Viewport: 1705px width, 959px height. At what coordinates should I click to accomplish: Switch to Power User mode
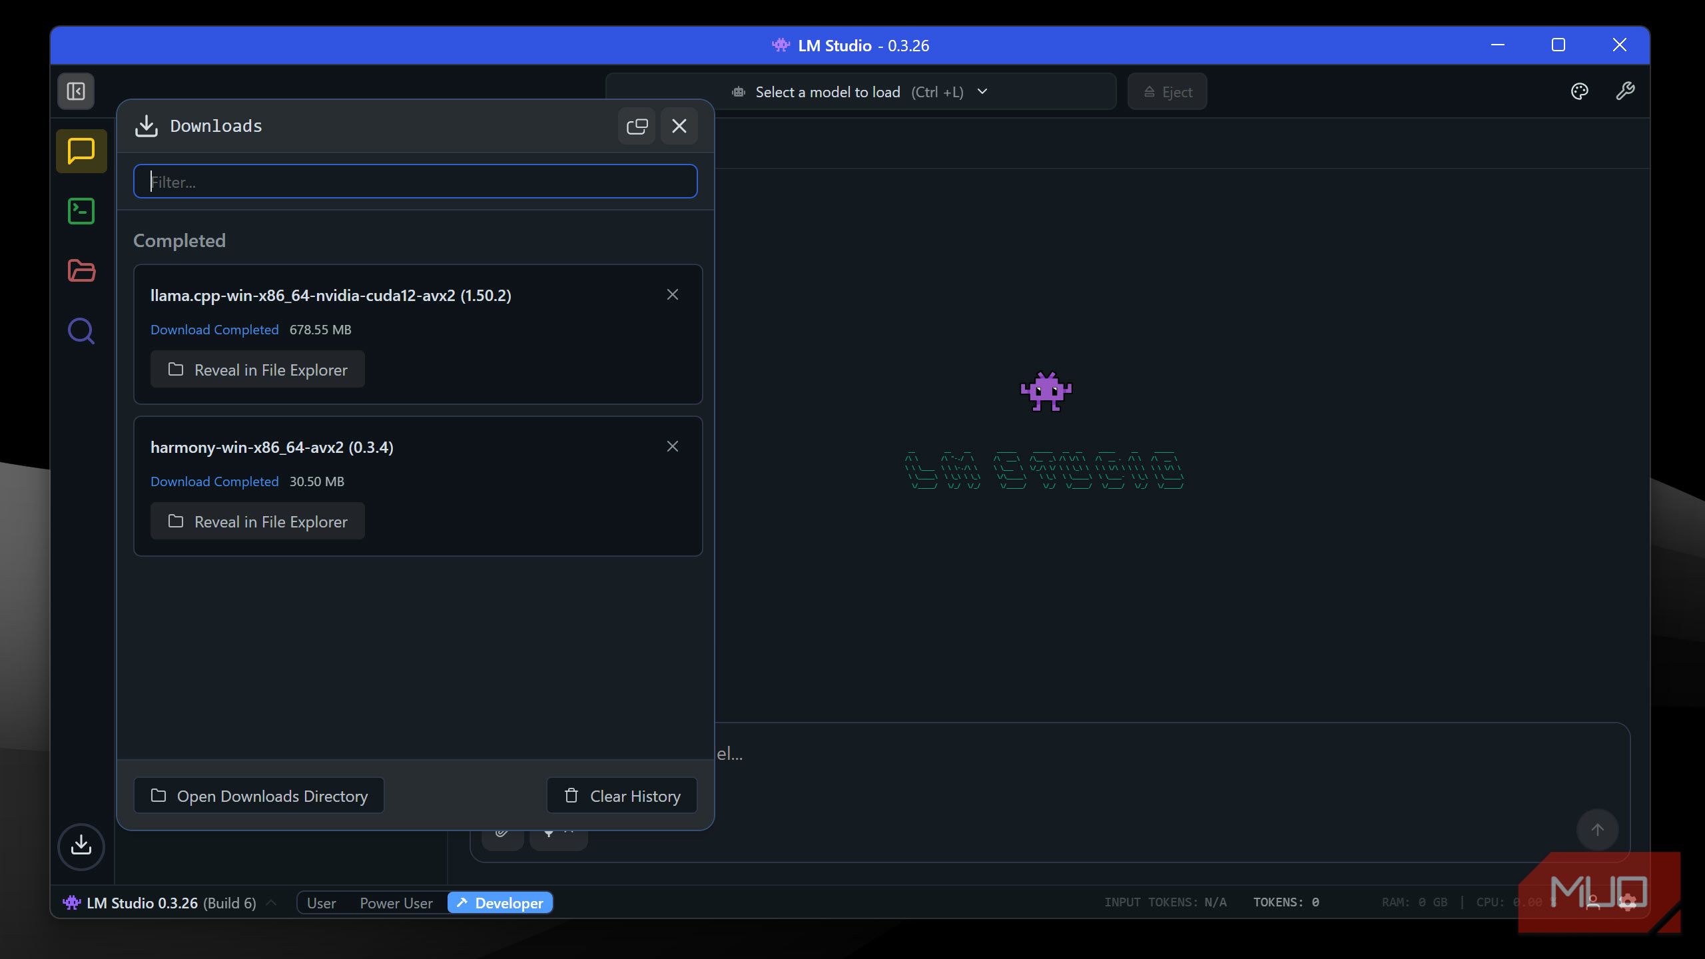[396, 903]
